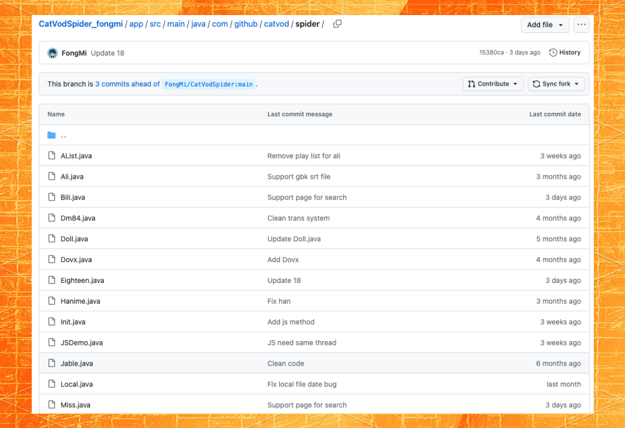625x428 pixels.
Task: Navigate to github breadcrumb folder
Action: click(x=246, y=24)
